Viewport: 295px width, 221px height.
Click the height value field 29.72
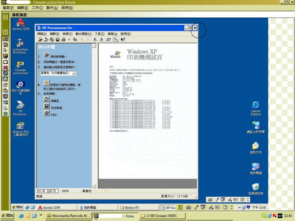53,191
